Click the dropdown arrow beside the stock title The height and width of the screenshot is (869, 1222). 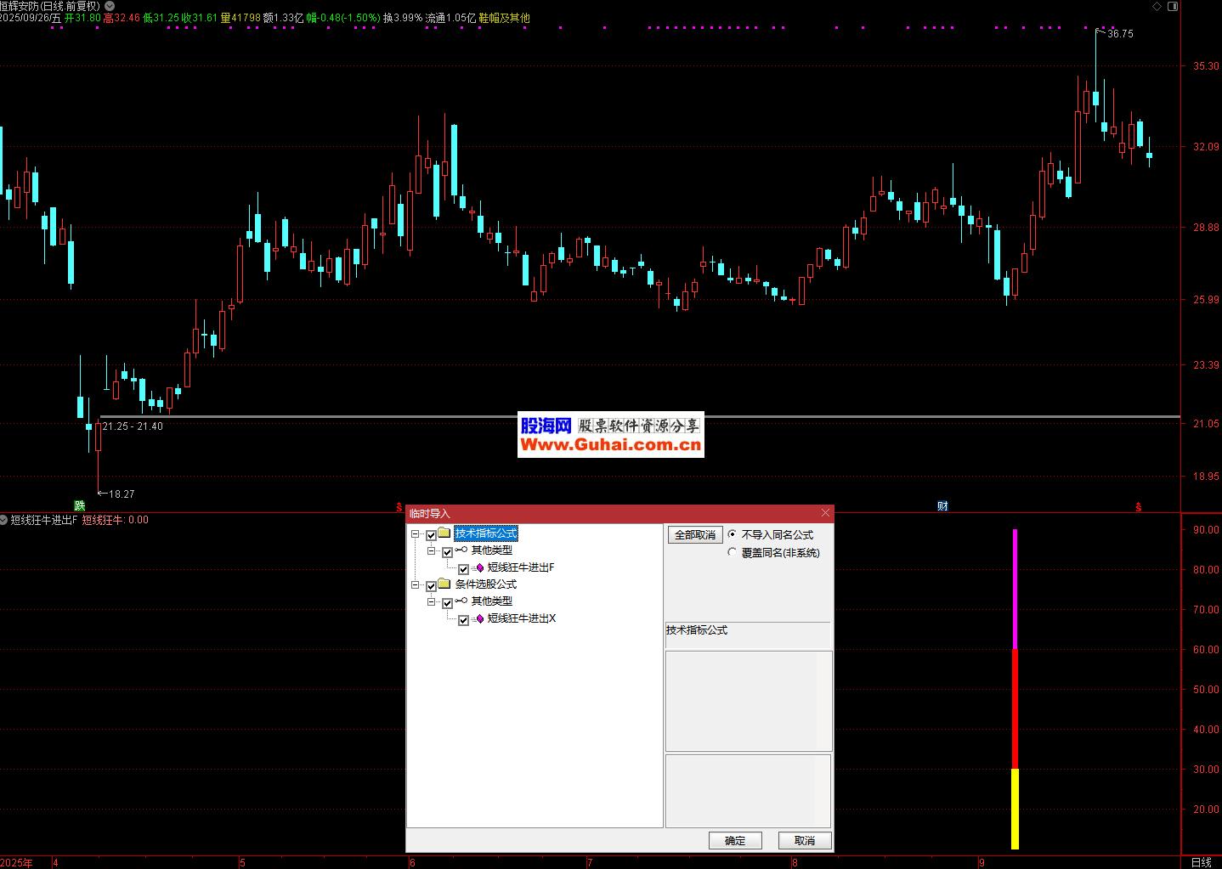pos(110,6)
